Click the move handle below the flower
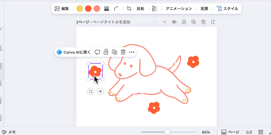Viewport: 271px width, 135px height. point(100,91)
